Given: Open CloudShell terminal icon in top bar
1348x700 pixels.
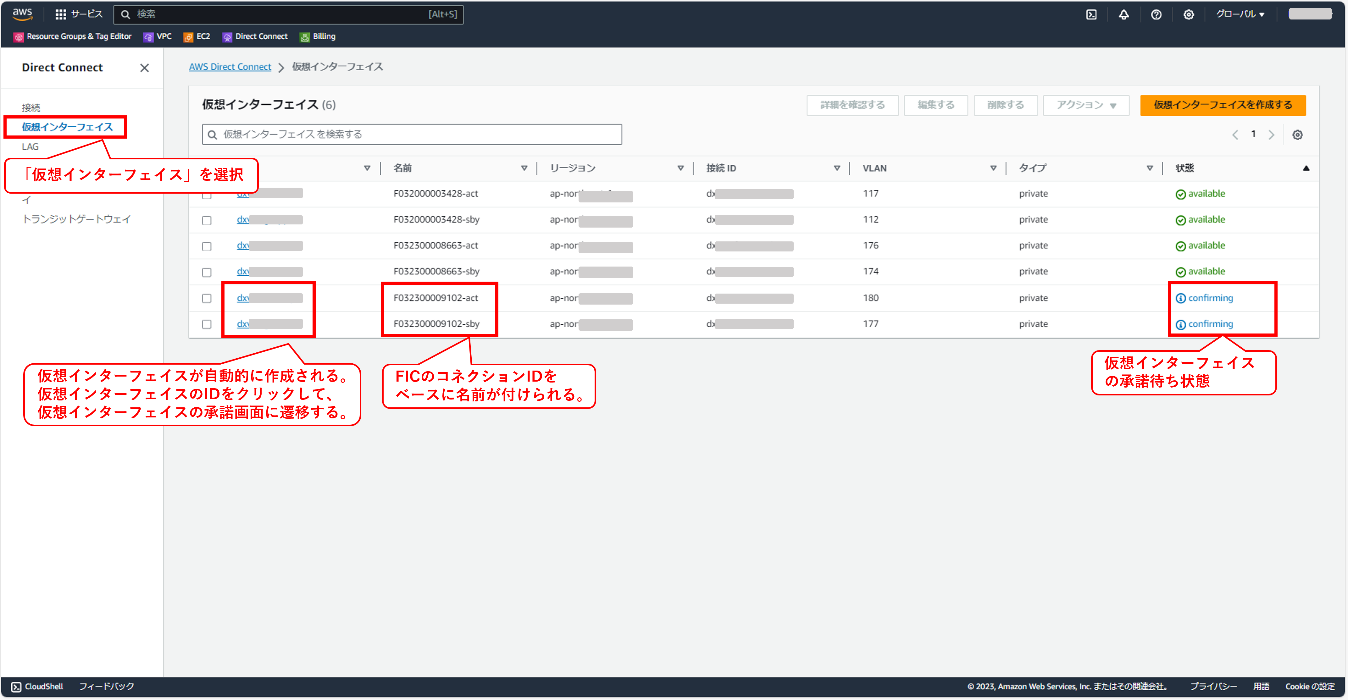Looking at the screenshot, I should pos(1092,14).
